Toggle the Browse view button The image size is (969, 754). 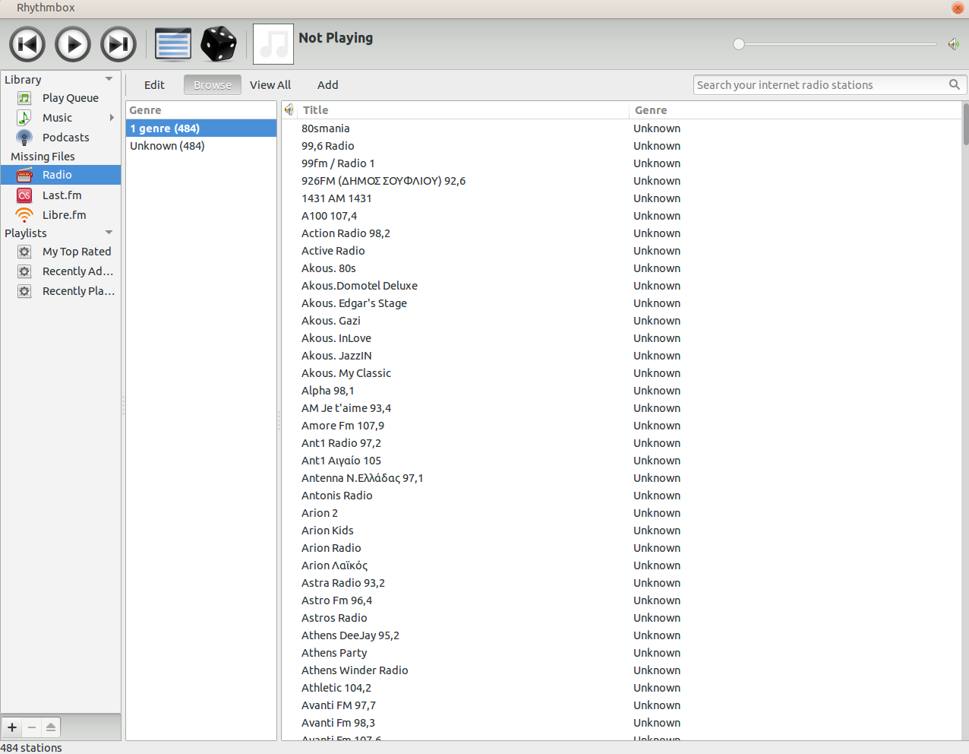[x=213, y=85]
